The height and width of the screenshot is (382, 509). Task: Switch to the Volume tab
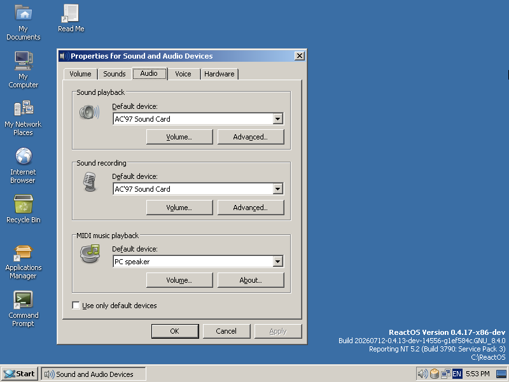80,74
